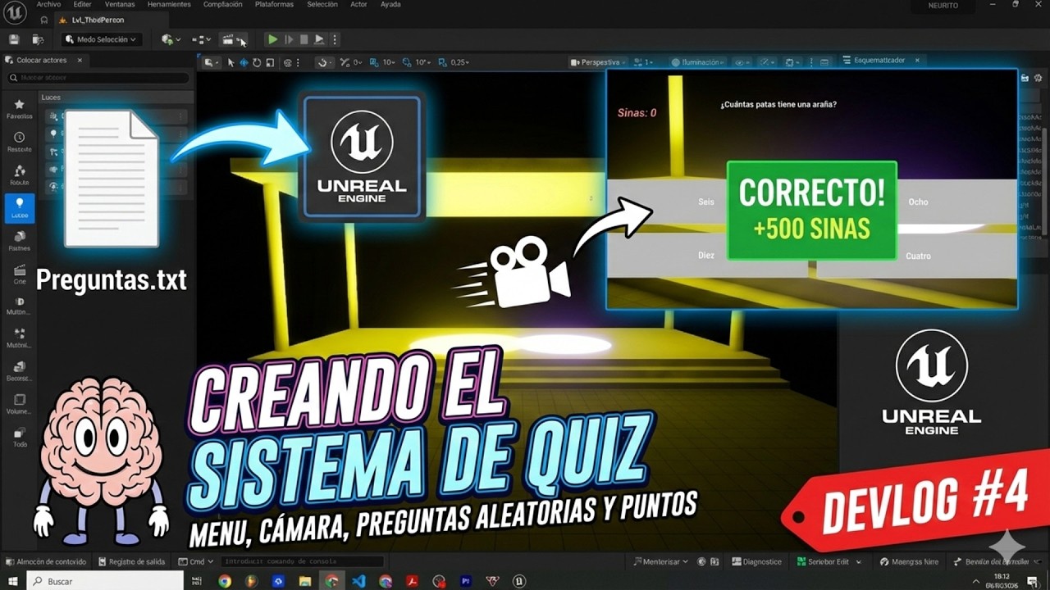Open the content browse icon beside Save
The image size is (1050, 590).
(37, 39)
